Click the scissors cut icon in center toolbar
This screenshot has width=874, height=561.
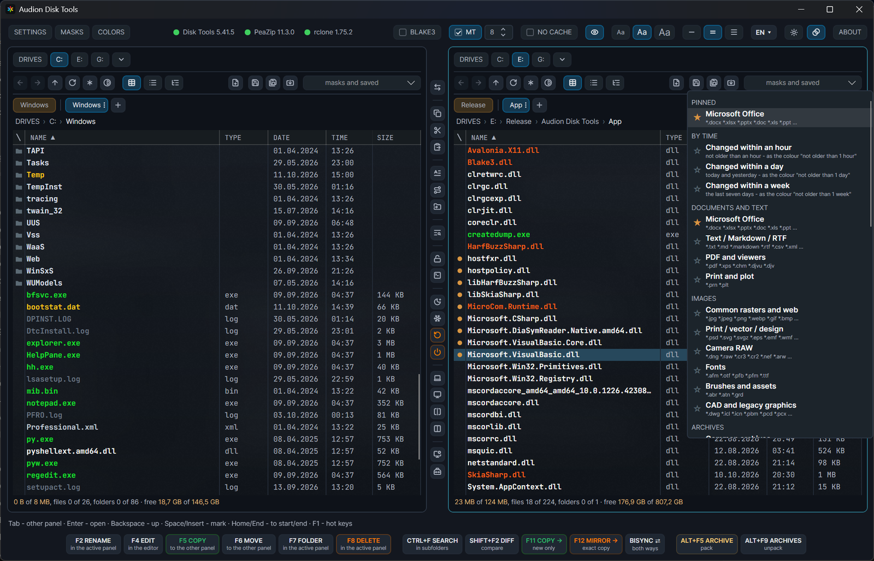438,130
